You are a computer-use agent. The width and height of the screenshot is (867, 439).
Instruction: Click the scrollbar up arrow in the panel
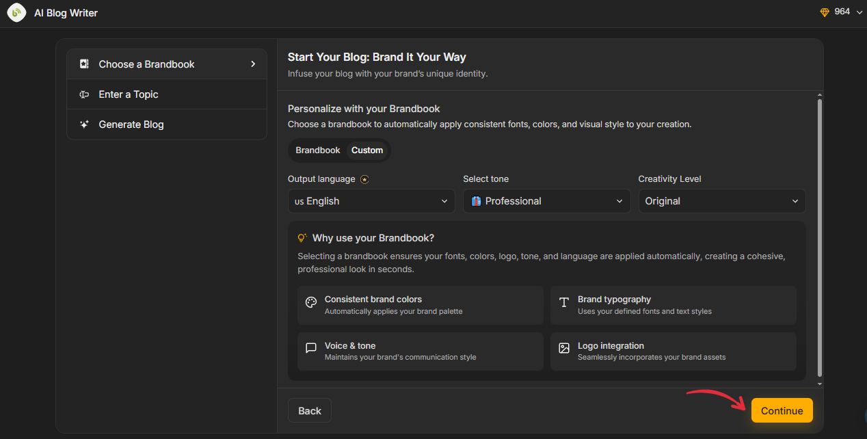[x=820, y=95]
